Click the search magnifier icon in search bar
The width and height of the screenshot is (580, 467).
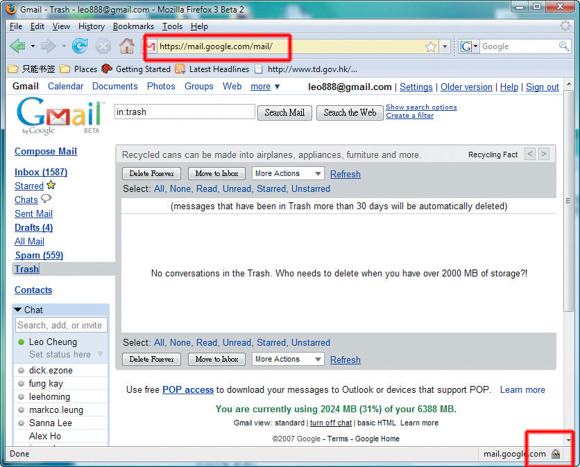[x=564, y=46]
